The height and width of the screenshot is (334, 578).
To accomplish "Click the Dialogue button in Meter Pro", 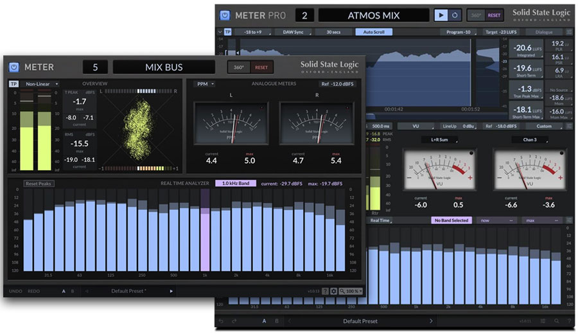I will click(x=544, y=32).
